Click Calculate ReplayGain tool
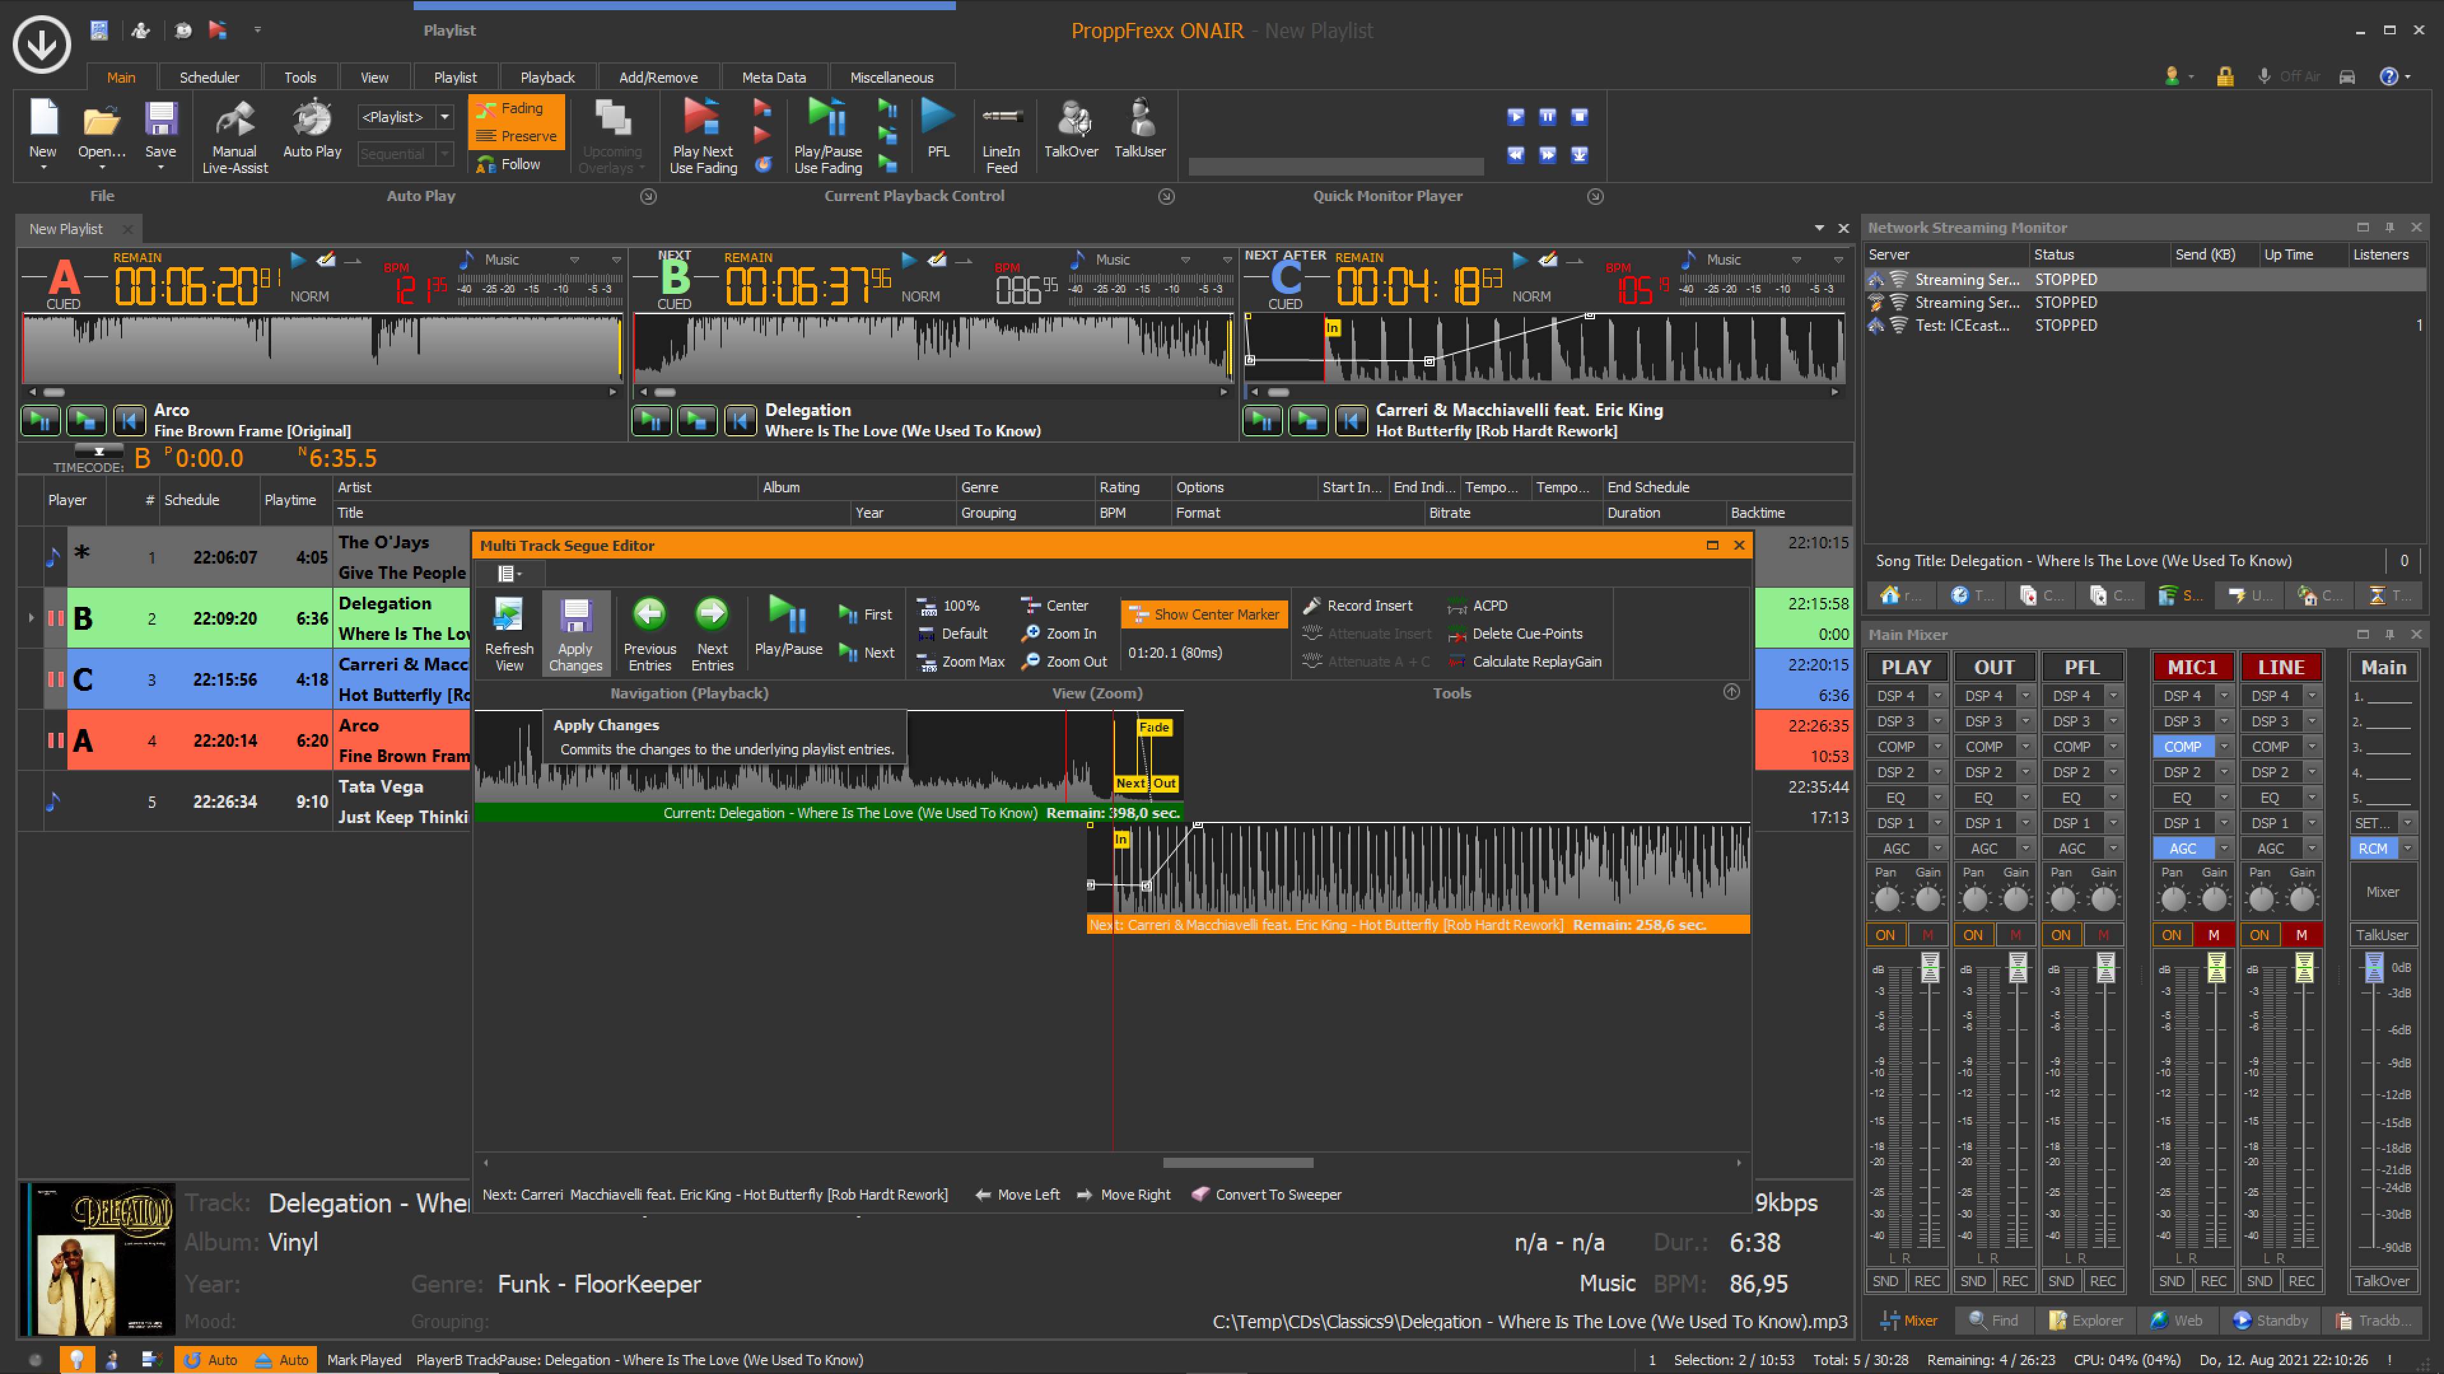Screen dimensions: 2444x1374 point(1525,662)
